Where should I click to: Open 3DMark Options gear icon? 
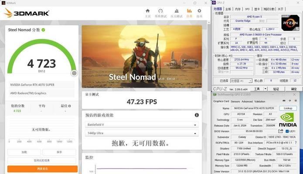(x=199, y=11)
